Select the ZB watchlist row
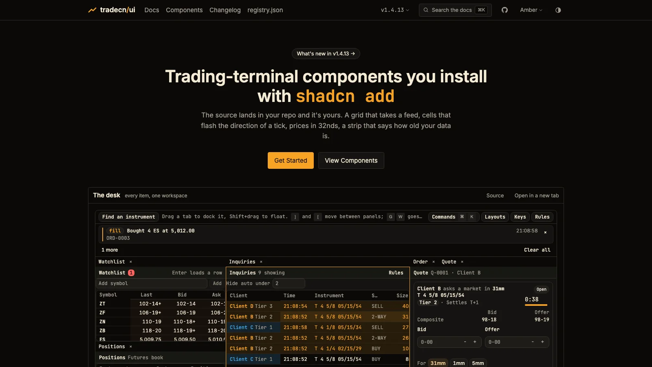652x367 pixels. pos(161,330)
